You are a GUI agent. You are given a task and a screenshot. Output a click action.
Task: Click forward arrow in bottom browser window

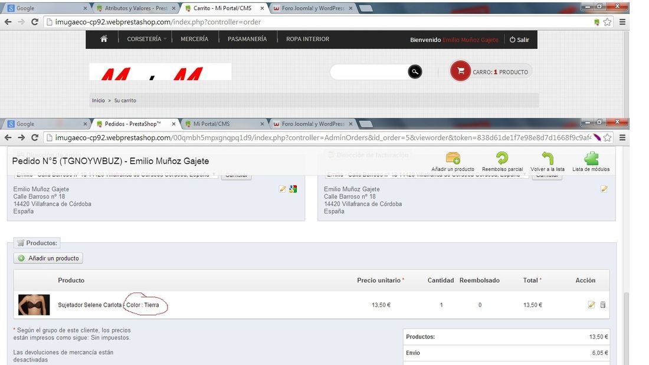point(21,137)
